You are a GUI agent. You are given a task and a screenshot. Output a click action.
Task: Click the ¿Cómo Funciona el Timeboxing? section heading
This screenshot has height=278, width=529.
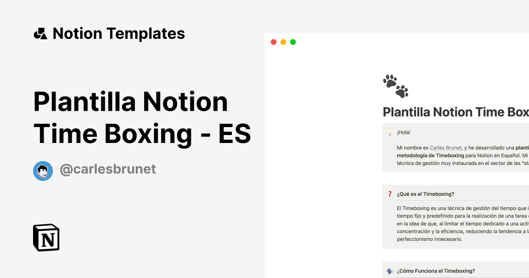[436, 270]
